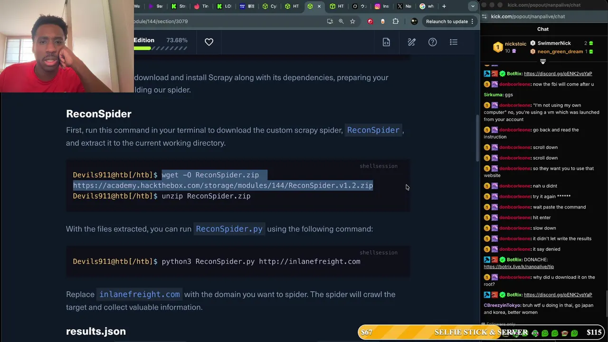Switch to the 'LO' Kick tab
This screenshot has width=608, height=342.
click(224, 6)
